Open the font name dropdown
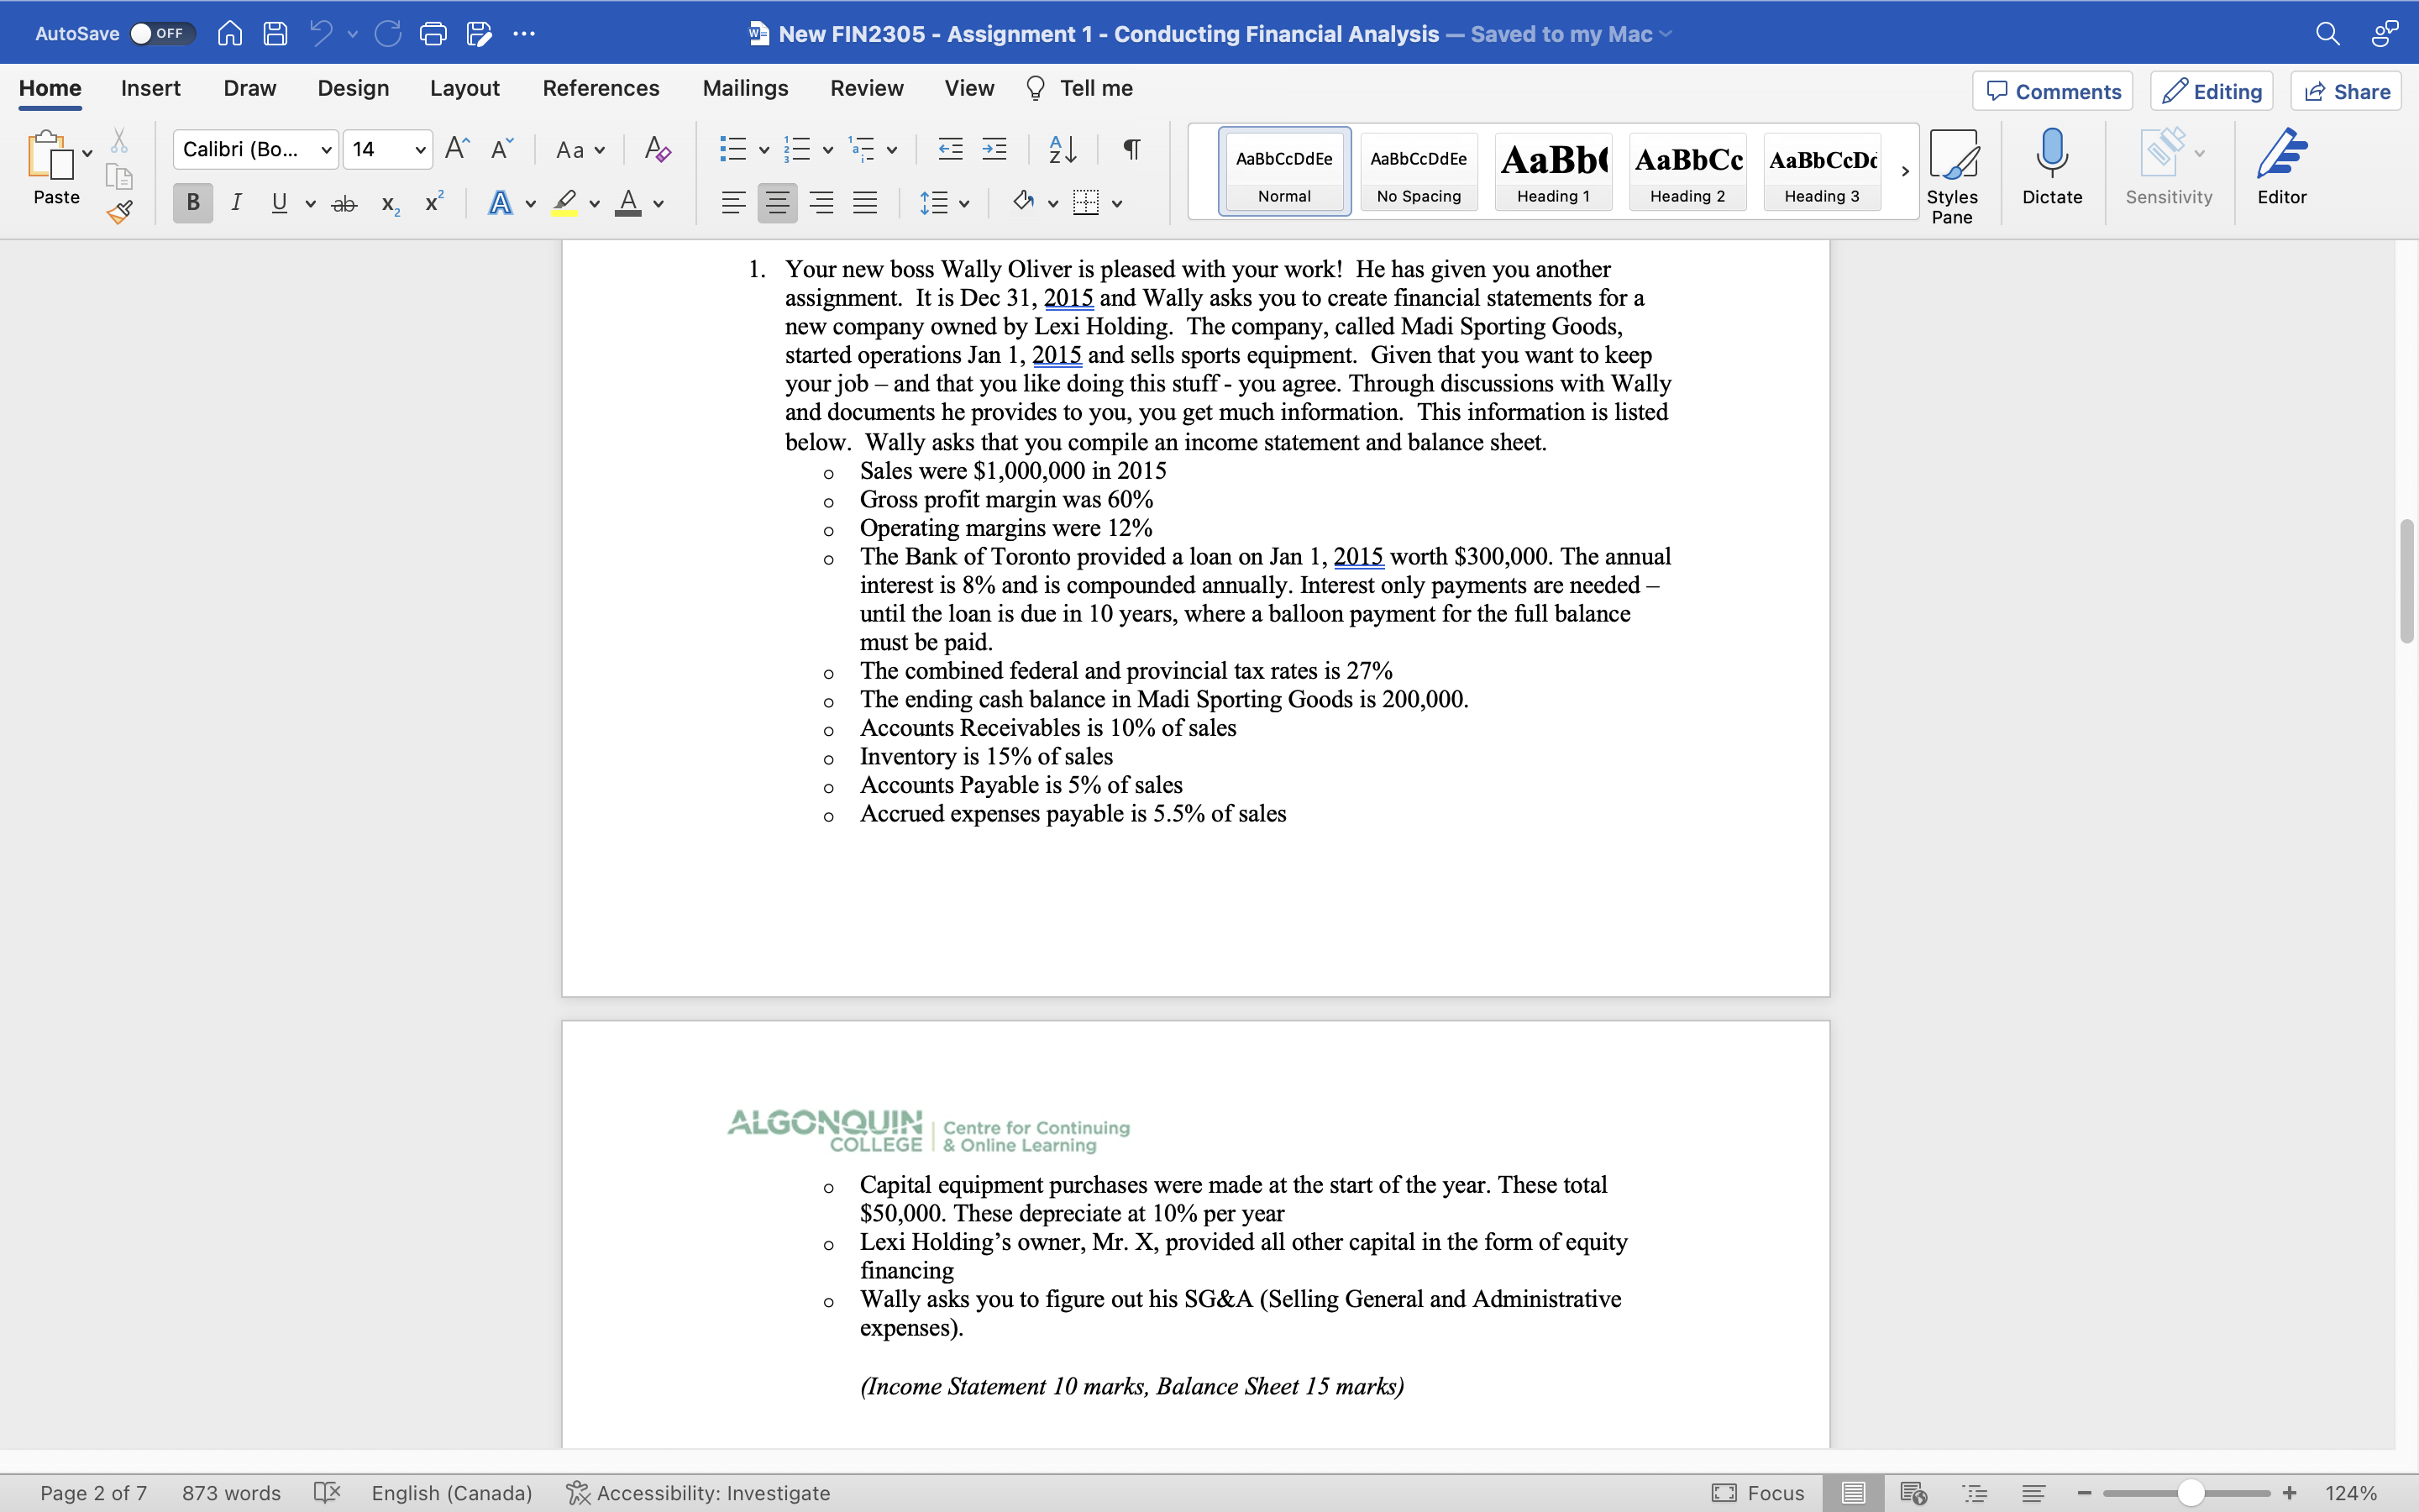The image size is (2419, 1512). [x=326, y=150]
